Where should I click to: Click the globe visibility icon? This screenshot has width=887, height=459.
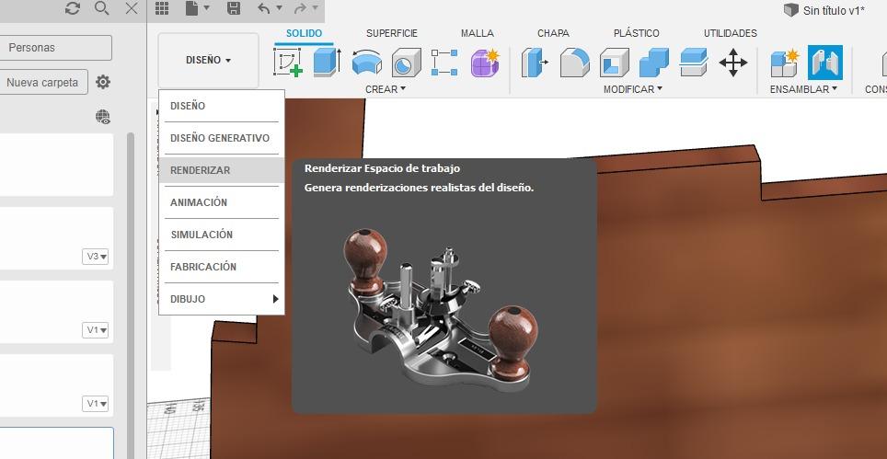(103, 118)
